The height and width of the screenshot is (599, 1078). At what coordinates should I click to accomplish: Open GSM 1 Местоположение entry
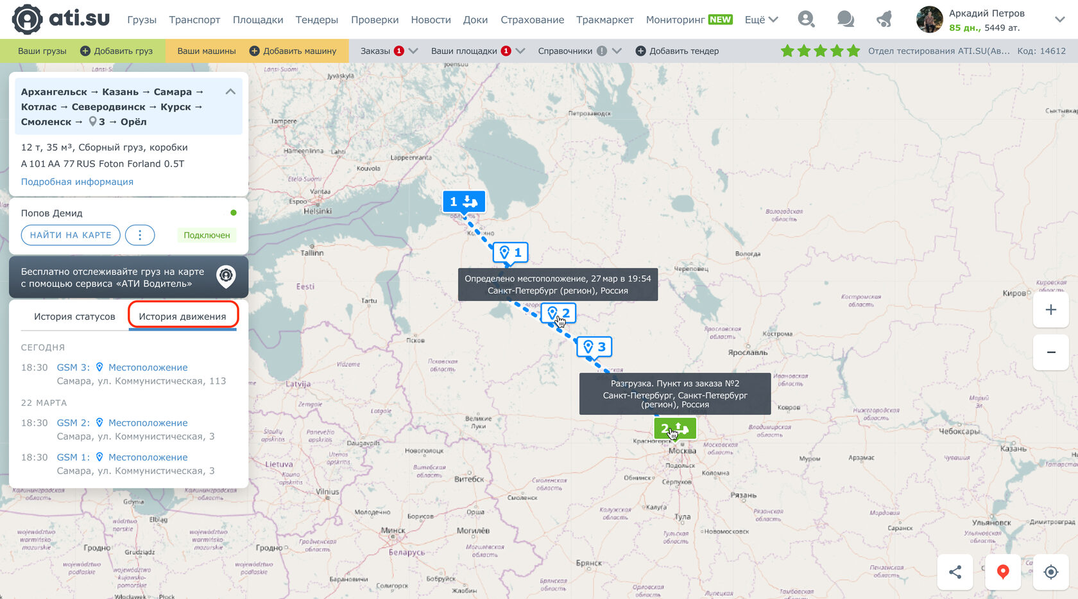[123, 457]
